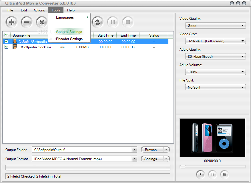The width and height of the screenshot is (251, 183).
Task: Select the ...\Softpedia clock.avi row
Action: pyautogui.click(x=86, y=47)
